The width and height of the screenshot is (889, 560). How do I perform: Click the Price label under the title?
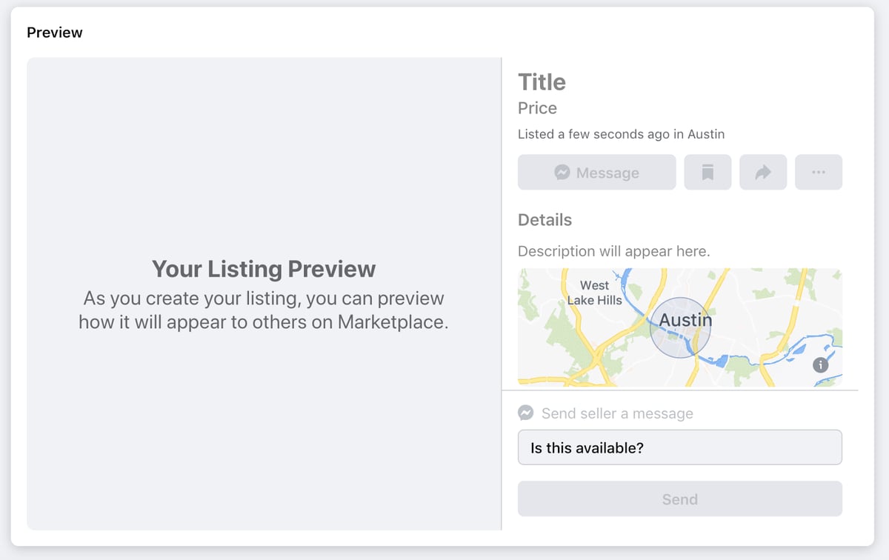536,108
